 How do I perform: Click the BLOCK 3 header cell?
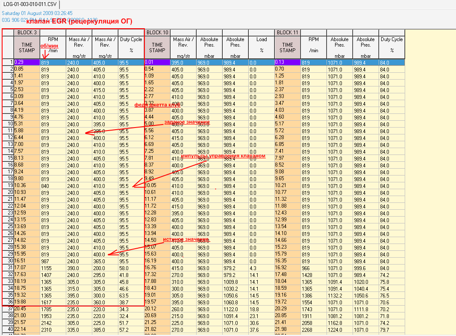click(x=27, y=33)
